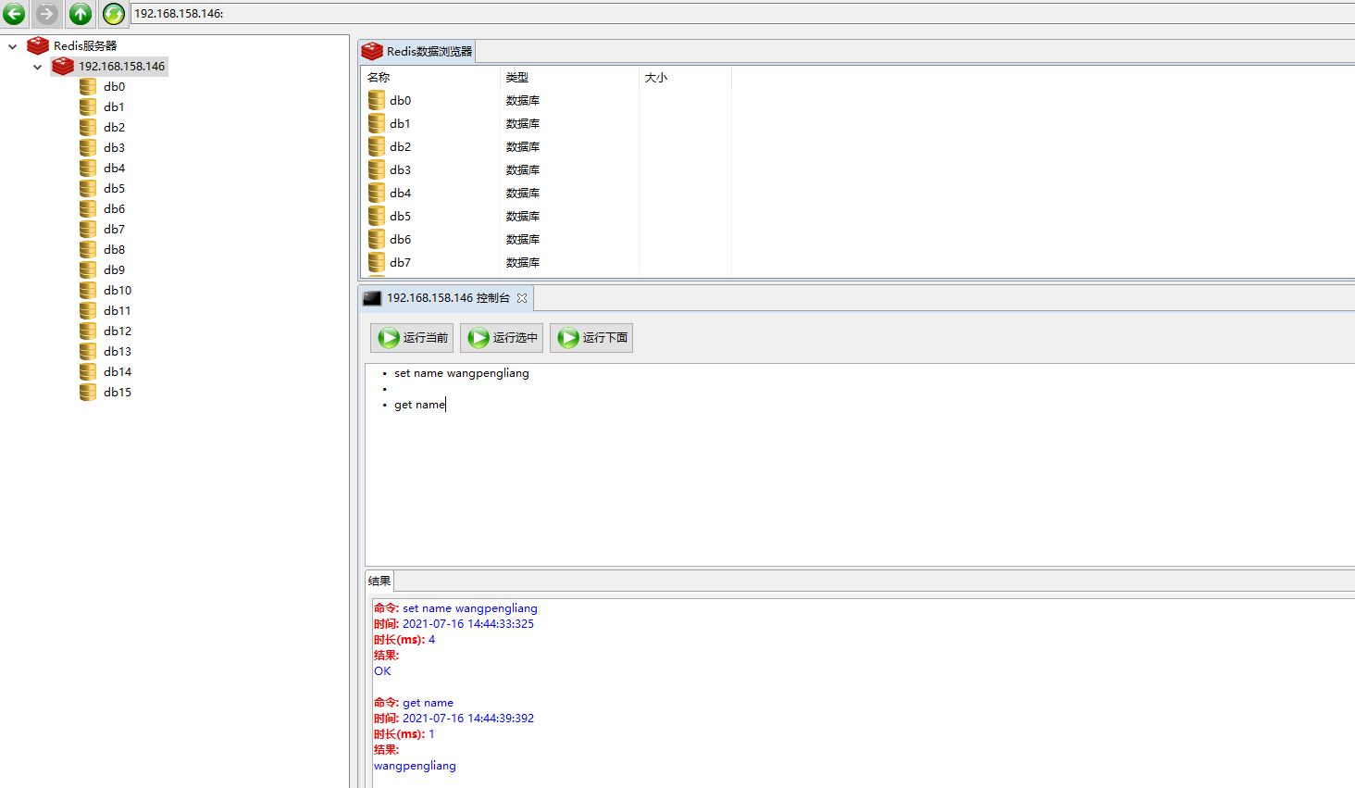This screenshot has height=788, width=1355.
Task: Click the green refresh button
Action: pyautogui.click(x=113, y=14)
